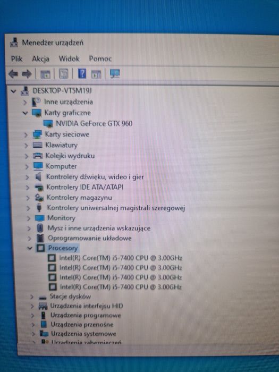The image size is (279, 372).
Task: Collapse the Procesory category
Action: (x=30, y=248)
